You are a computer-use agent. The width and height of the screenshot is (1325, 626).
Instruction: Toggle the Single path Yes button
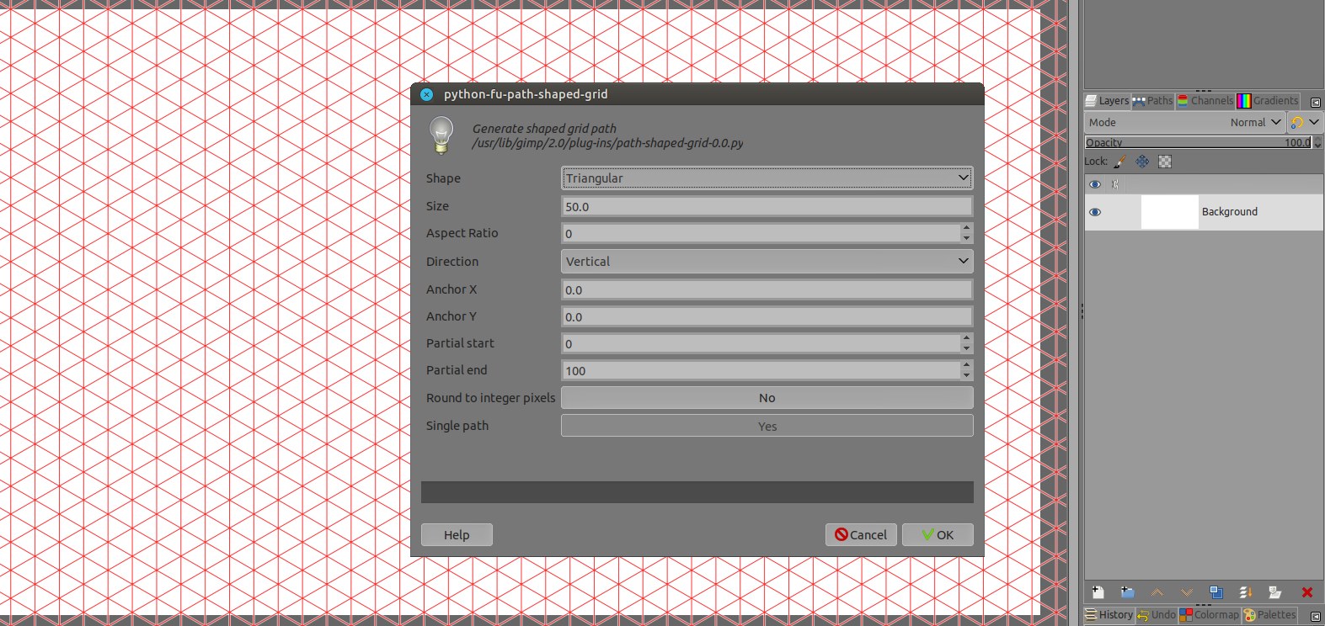click(767, 426)
